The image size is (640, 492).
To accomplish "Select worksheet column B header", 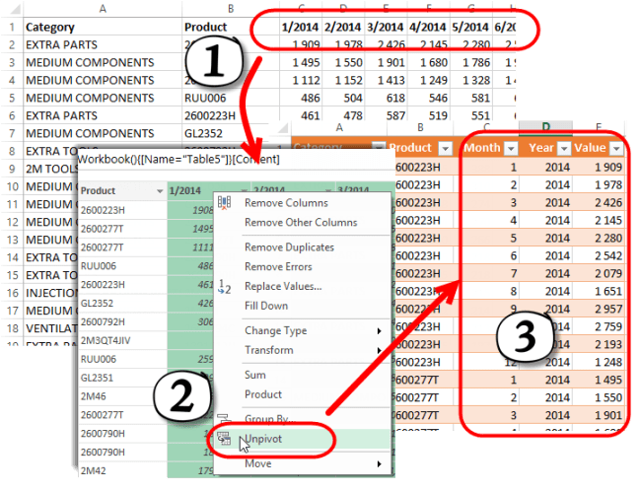I will point(231,9).
